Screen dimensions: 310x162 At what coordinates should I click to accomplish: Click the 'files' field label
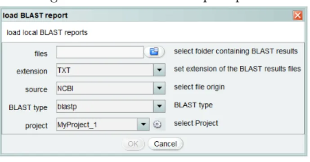point(41,54)
